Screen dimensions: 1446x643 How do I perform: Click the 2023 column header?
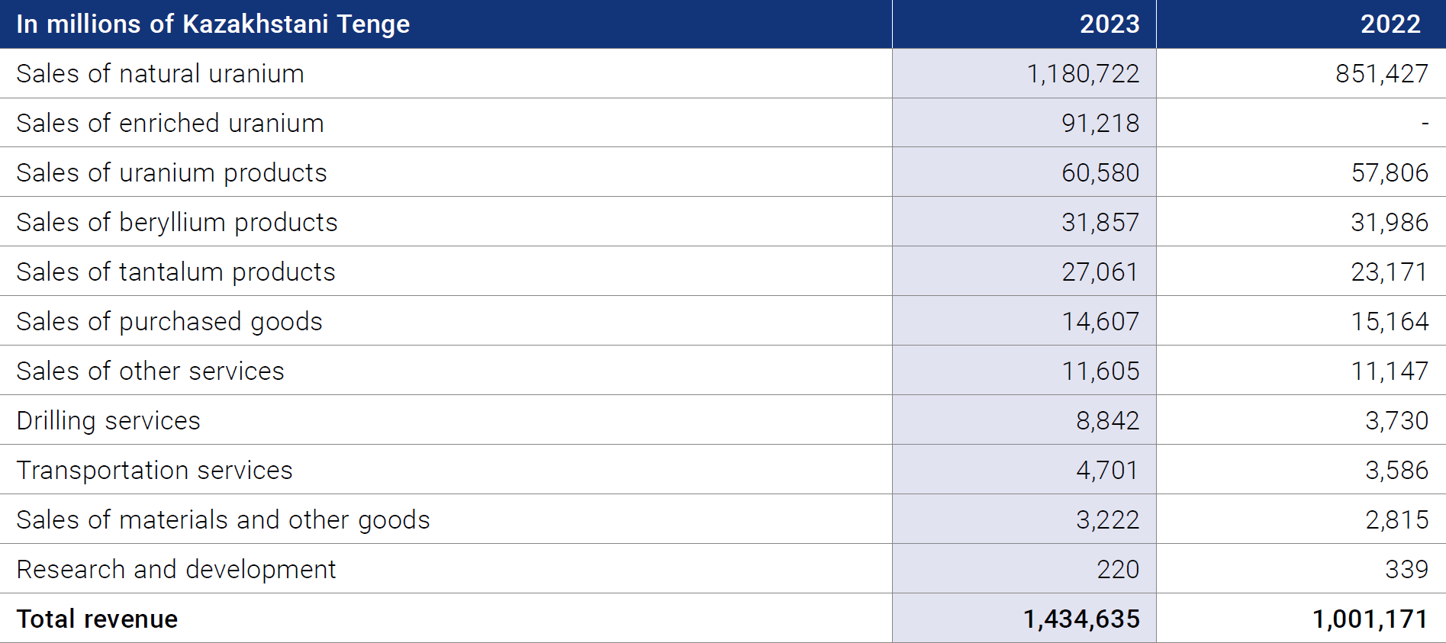(x=1109, y=24)
